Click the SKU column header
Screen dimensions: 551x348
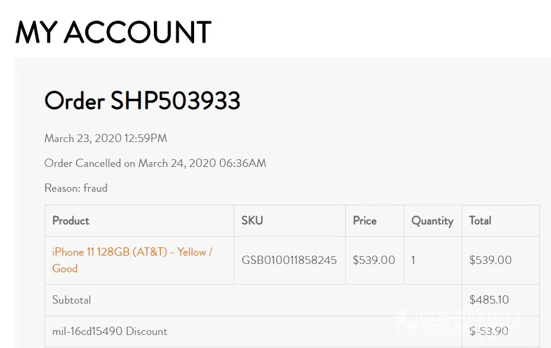[x=252, y=221]
